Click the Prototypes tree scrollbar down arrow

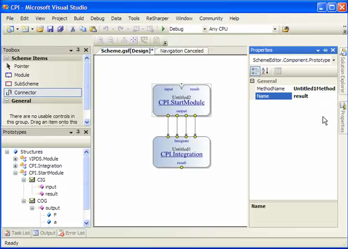[x=87, y=223]
